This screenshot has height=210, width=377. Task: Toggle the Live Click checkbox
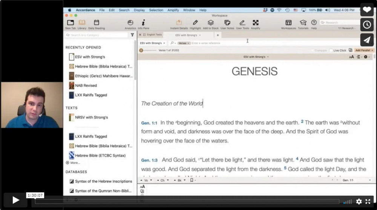click(x=331, y=50)
